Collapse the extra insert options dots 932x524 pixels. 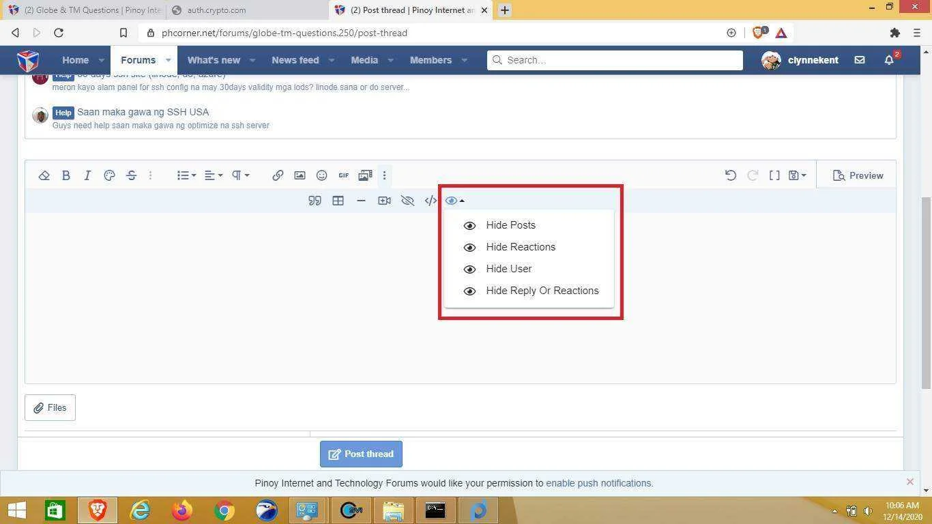click(384, 175)
